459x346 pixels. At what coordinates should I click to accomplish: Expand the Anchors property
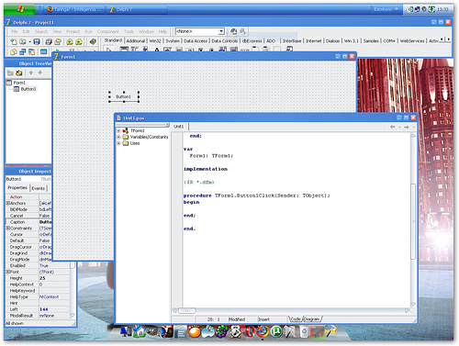click(x=8, y=203)
